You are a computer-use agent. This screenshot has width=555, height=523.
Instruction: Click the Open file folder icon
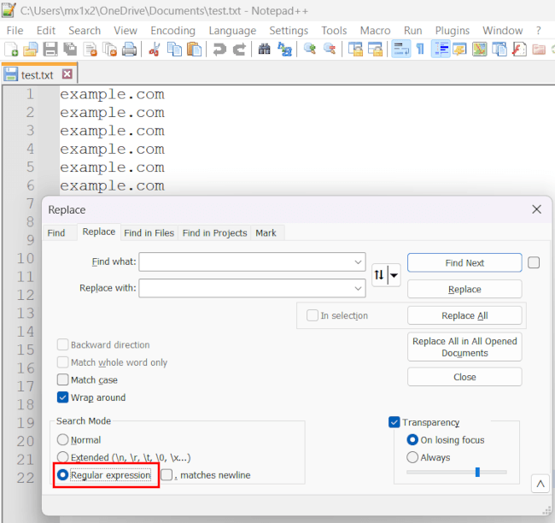[31, 50]
